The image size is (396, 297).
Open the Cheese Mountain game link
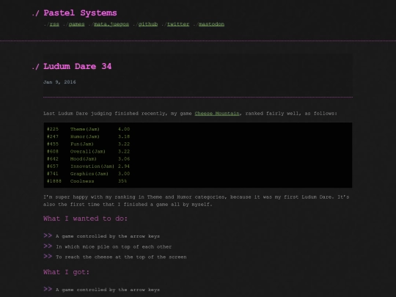coord(217,114)
